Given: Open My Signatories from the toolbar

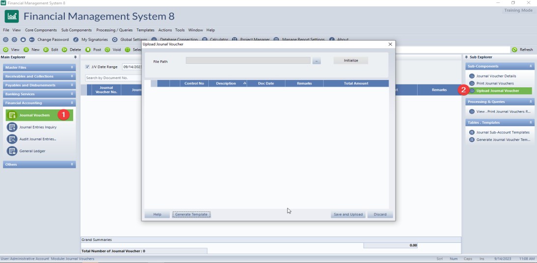Looking at the screenshot, I should (76, 40).
